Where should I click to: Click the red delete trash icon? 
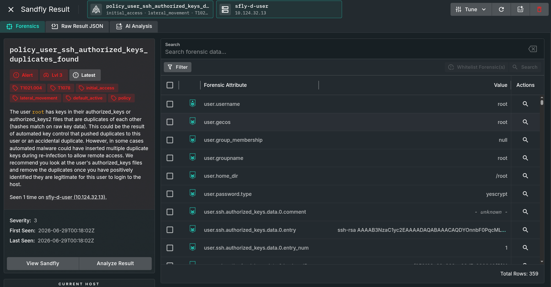click(539, 9)
